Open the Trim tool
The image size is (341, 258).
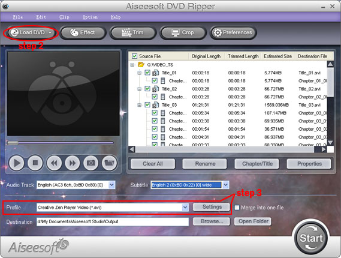click(133, 32)
